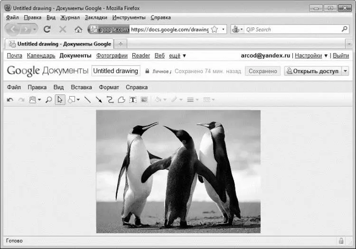
Task: Click the Firefox Forward button
Action: pos(26,29)
